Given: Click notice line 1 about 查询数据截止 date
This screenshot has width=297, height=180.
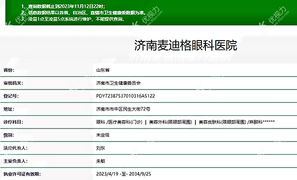Looking at the screenshot, I should pos(63,6).
